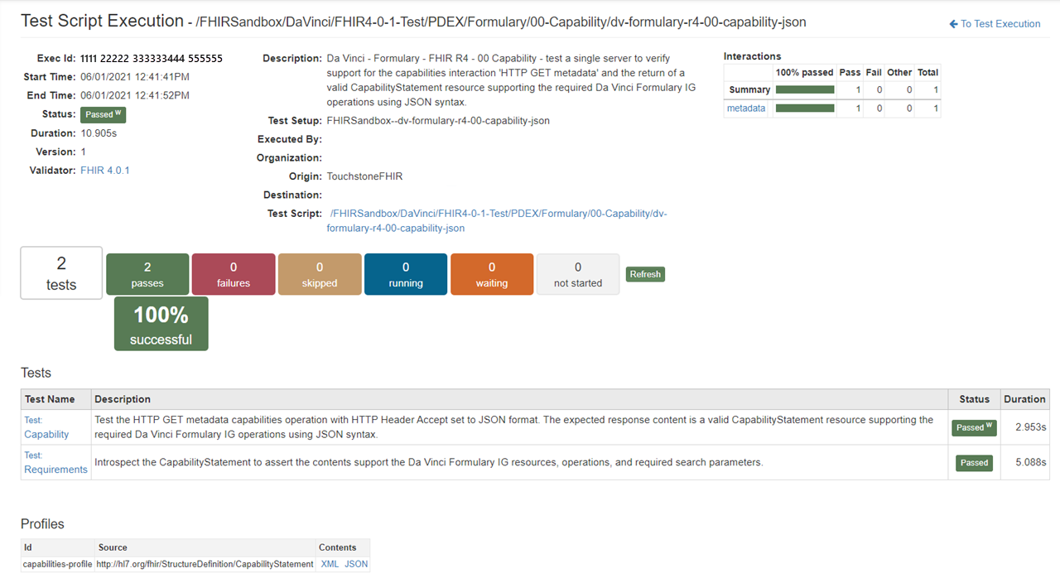Screen dimensions: 1060x583
Task: Open the FHIR 4.0.1 validator link
Action: (105, 171)
